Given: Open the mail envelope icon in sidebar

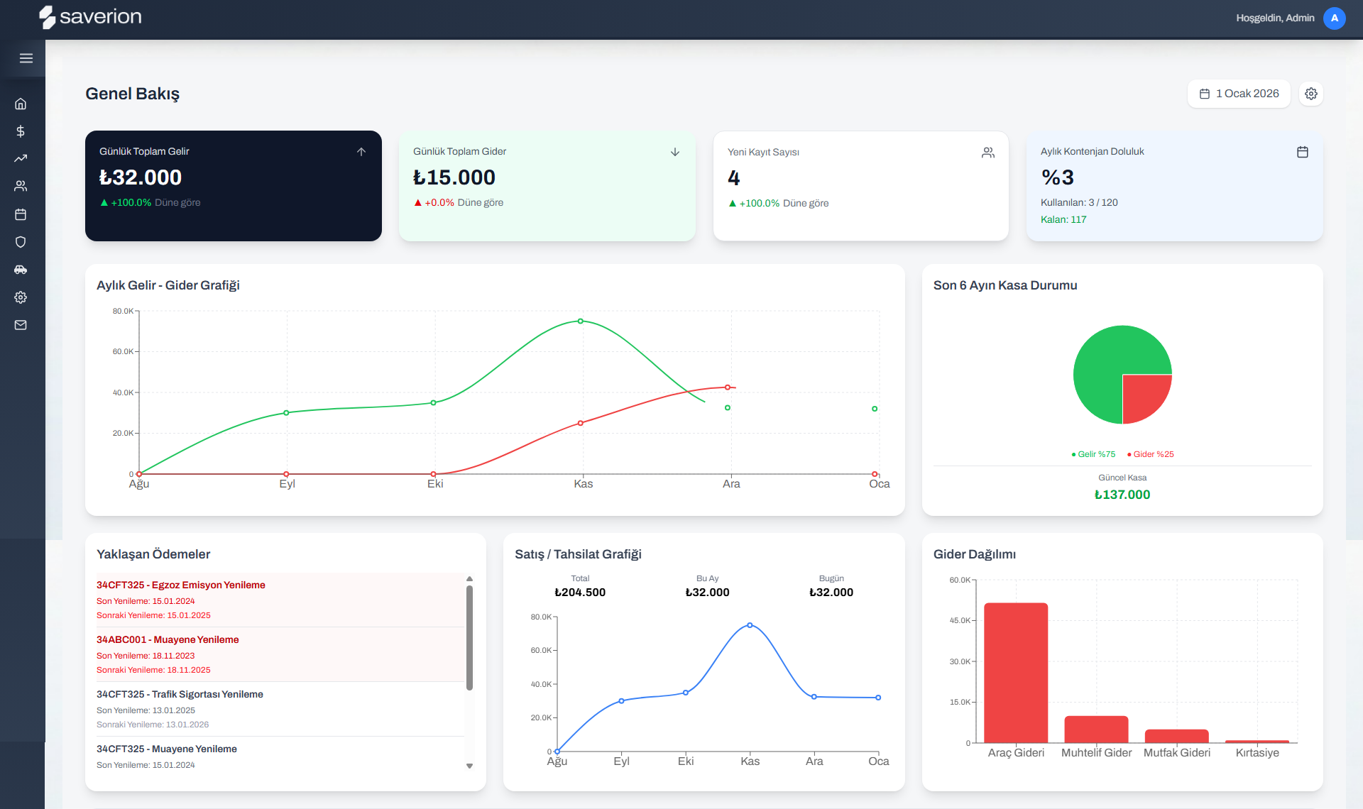Looking at the screenshot, I should pyautogui.click(x=21, y=325).
